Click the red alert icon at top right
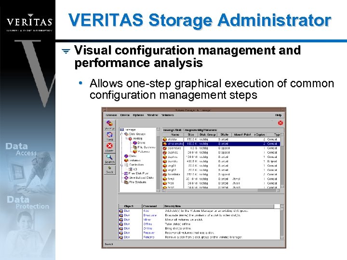The image size is (347, 260). pos(280,123)
